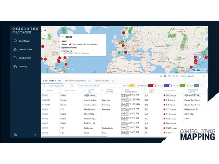219x164 pixels.
Task: Open filter for Carrier Name column
Action: (62, 91)
